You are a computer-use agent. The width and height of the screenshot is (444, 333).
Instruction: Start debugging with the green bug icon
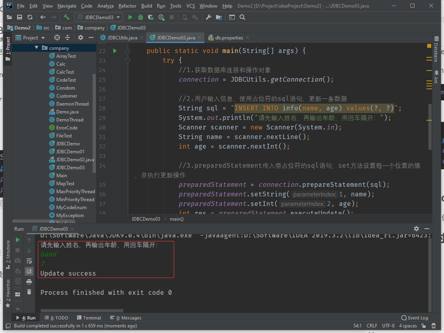141,17
